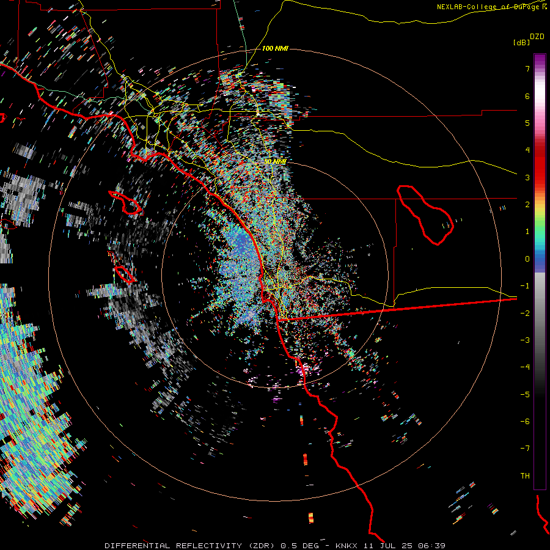Viewport: 550px width, 550px height.
Task: Click the -1 value on color scale
Action: [525, 286]
